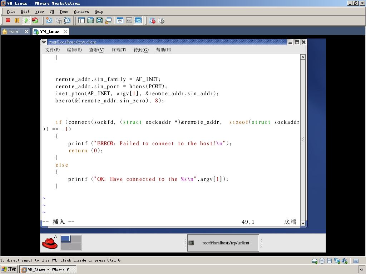Open the summary view wrench-window icon
The width and height of the screenshot is (366, 274).
coord(120,20)
